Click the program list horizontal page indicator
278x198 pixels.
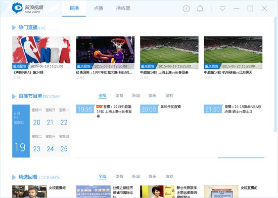pos(241,157)
